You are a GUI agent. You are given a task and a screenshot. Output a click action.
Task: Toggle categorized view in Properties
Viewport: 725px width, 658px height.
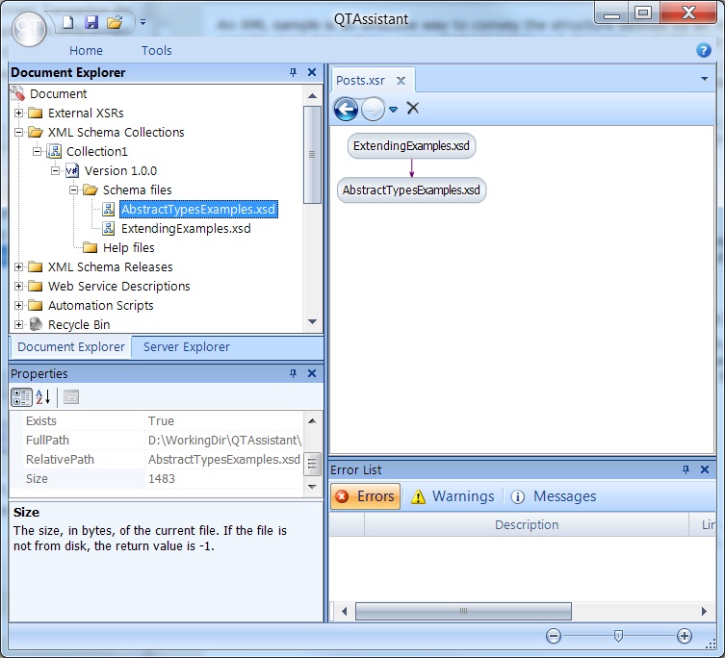point(21,397)
